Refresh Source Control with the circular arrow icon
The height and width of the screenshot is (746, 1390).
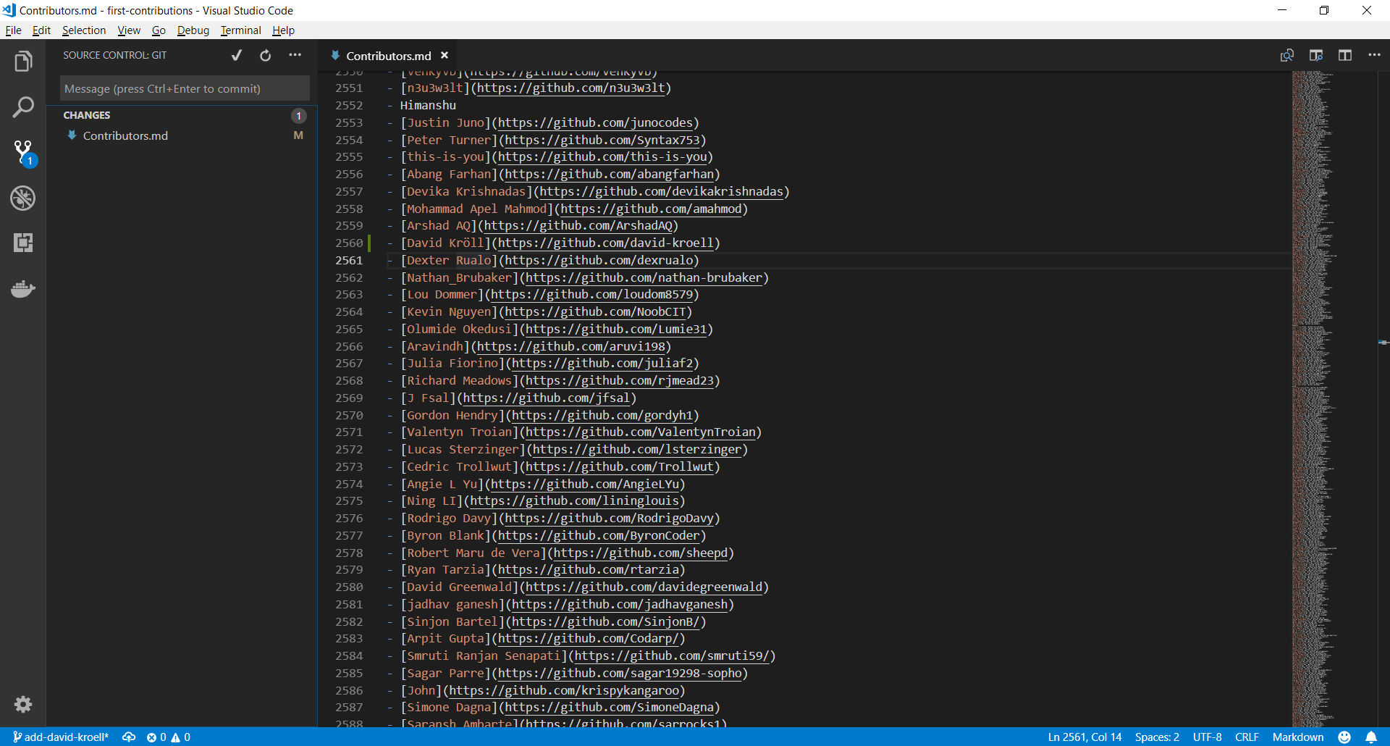(x=265, y=54)
